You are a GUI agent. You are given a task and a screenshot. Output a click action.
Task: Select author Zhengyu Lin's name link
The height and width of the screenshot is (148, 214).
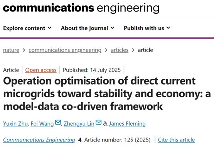click(79, 123)
